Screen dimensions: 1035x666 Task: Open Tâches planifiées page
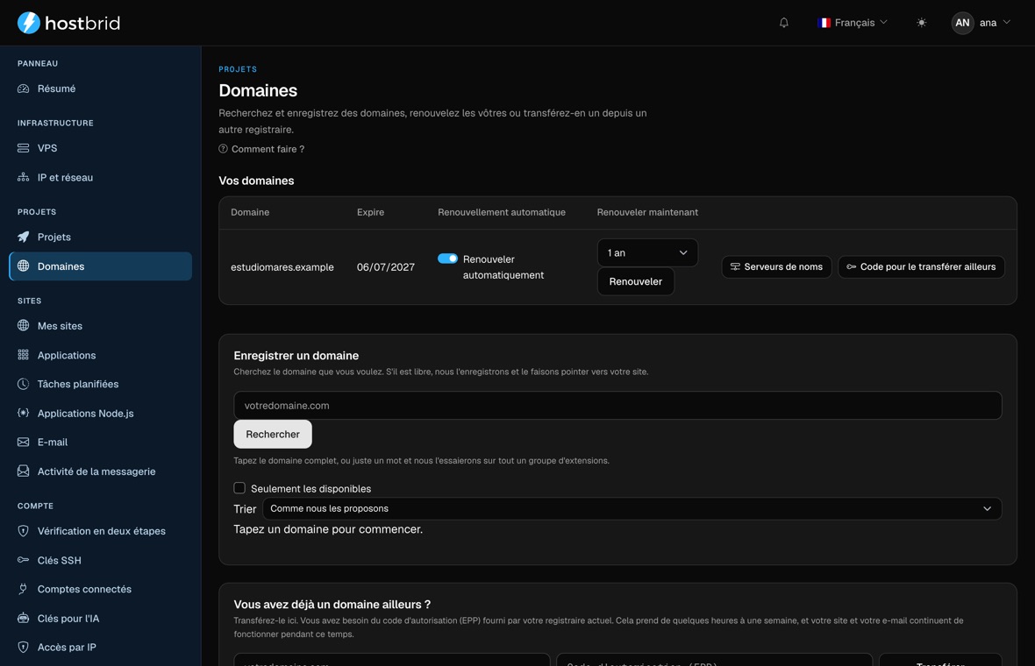coord(100,384)
